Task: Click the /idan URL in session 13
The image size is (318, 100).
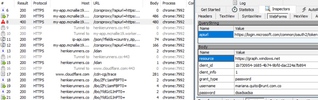Action: tap(98, 51)
